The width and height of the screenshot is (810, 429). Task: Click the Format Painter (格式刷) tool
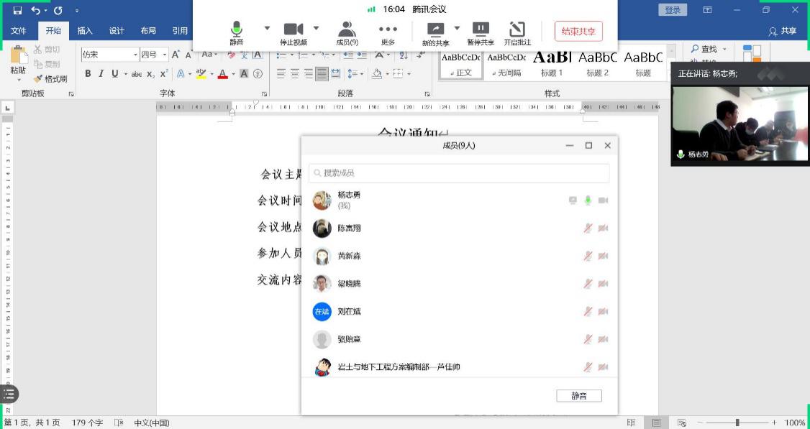50,79
